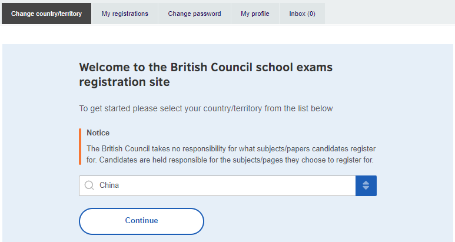Open the blue country selector arrows button
Screen dimensions: 455x242
[x=366, y=185]
